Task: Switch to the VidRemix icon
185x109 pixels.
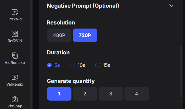Action: tap(15, 77)
